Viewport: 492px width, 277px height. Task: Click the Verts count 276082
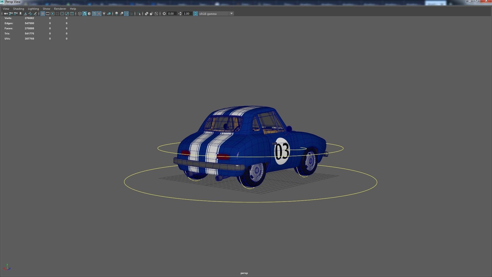coord(29,18)
